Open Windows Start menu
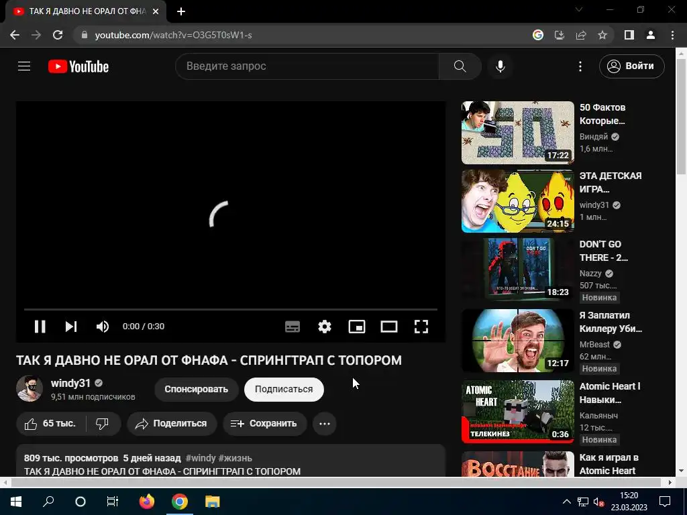Viewport: 687px width, 515px height. coord(16,502)
